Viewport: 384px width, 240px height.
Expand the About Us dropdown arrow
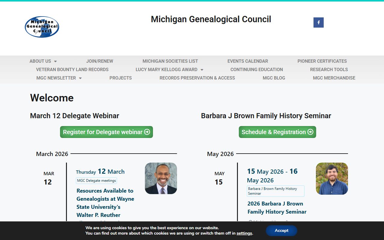55,61
